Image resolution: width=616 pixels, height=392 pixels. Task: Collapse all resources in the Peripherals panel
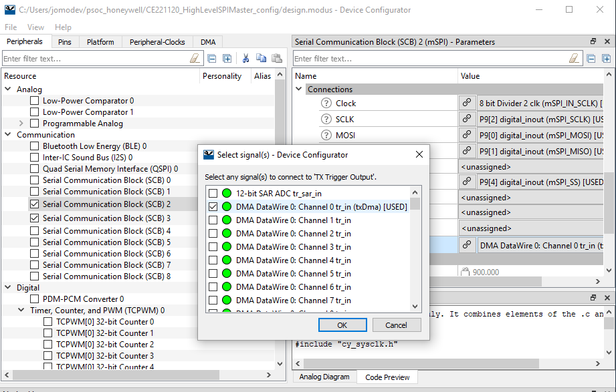[212, 59]
